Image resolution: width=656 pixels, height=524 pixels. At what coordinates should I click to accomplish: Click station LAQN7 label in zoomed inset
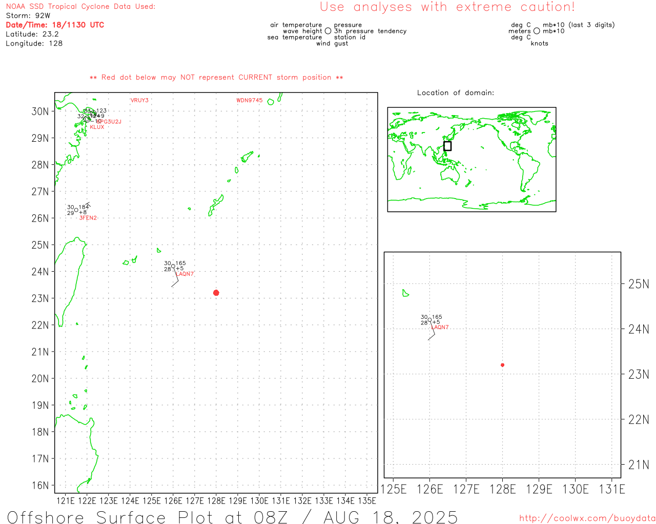[x=440, y=327]
